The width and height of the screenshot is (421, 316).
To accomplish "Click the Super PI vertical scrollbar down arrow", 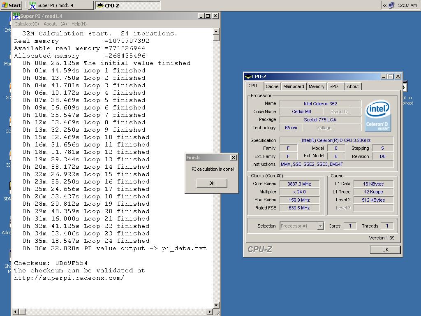I will 216,305.
